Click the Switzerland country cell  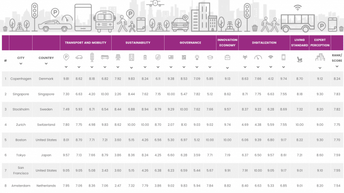click(46, 125)
